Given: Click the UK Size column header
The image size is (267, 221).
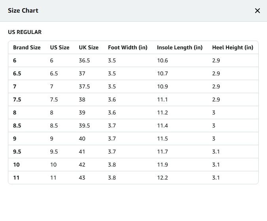Looking at the screenshot, I should tap(89, 47).
